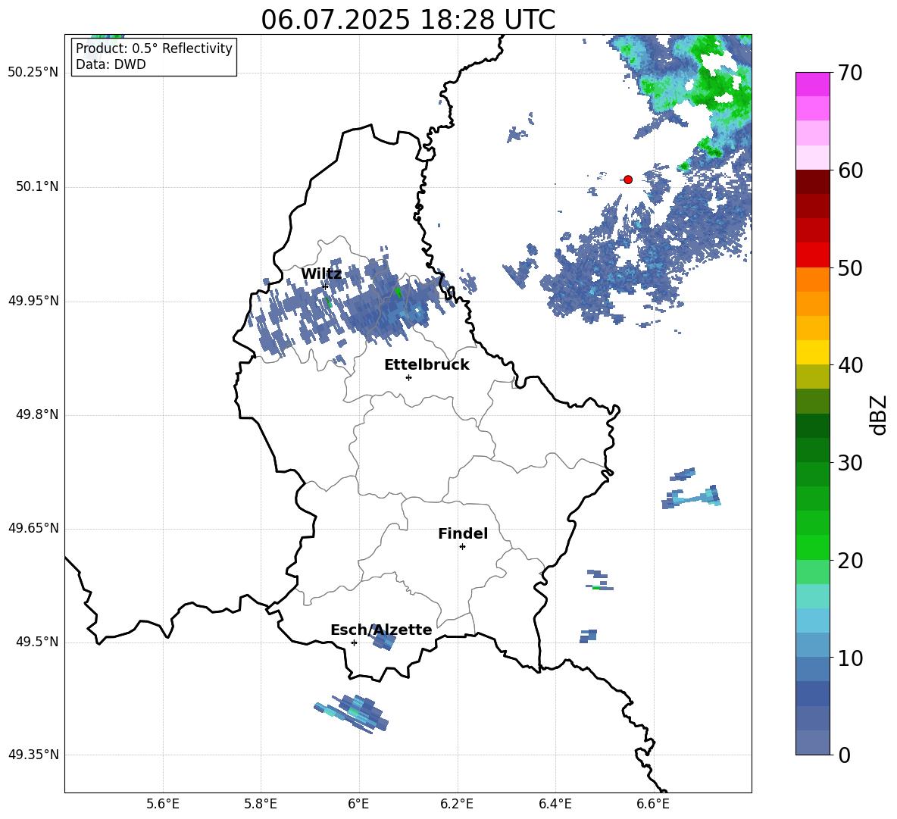Click the bright green colorbar segment at 20

pos(813,548)
